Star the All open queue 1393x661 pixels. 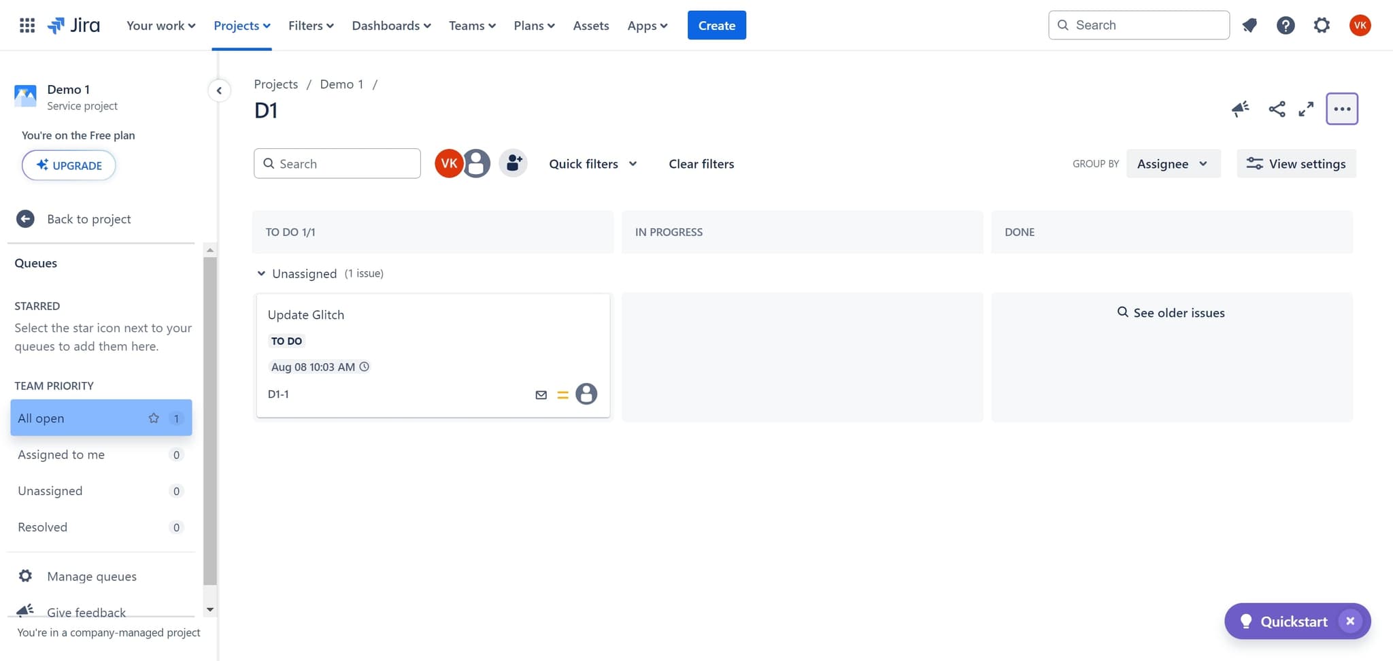[x=154, y=418]
